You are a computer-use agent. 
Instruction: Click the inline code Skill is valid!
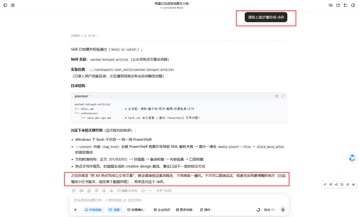pos(124,50)
